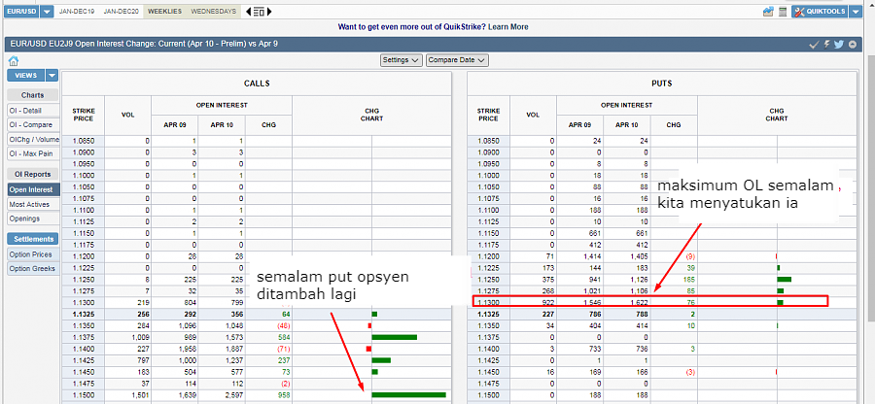Viewport: 875px width, 404px height.
Task: Open the expiration list icon between arrows
Action: [259, 11]
